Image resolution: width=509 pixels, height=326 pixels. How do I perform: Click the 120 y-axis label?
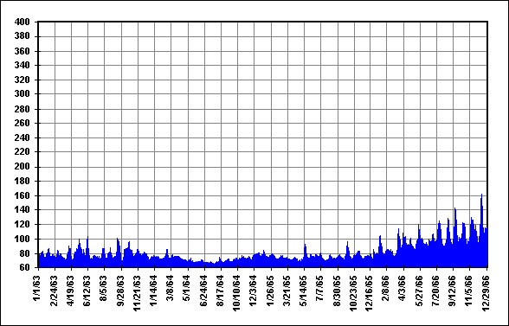pos(23,225)
